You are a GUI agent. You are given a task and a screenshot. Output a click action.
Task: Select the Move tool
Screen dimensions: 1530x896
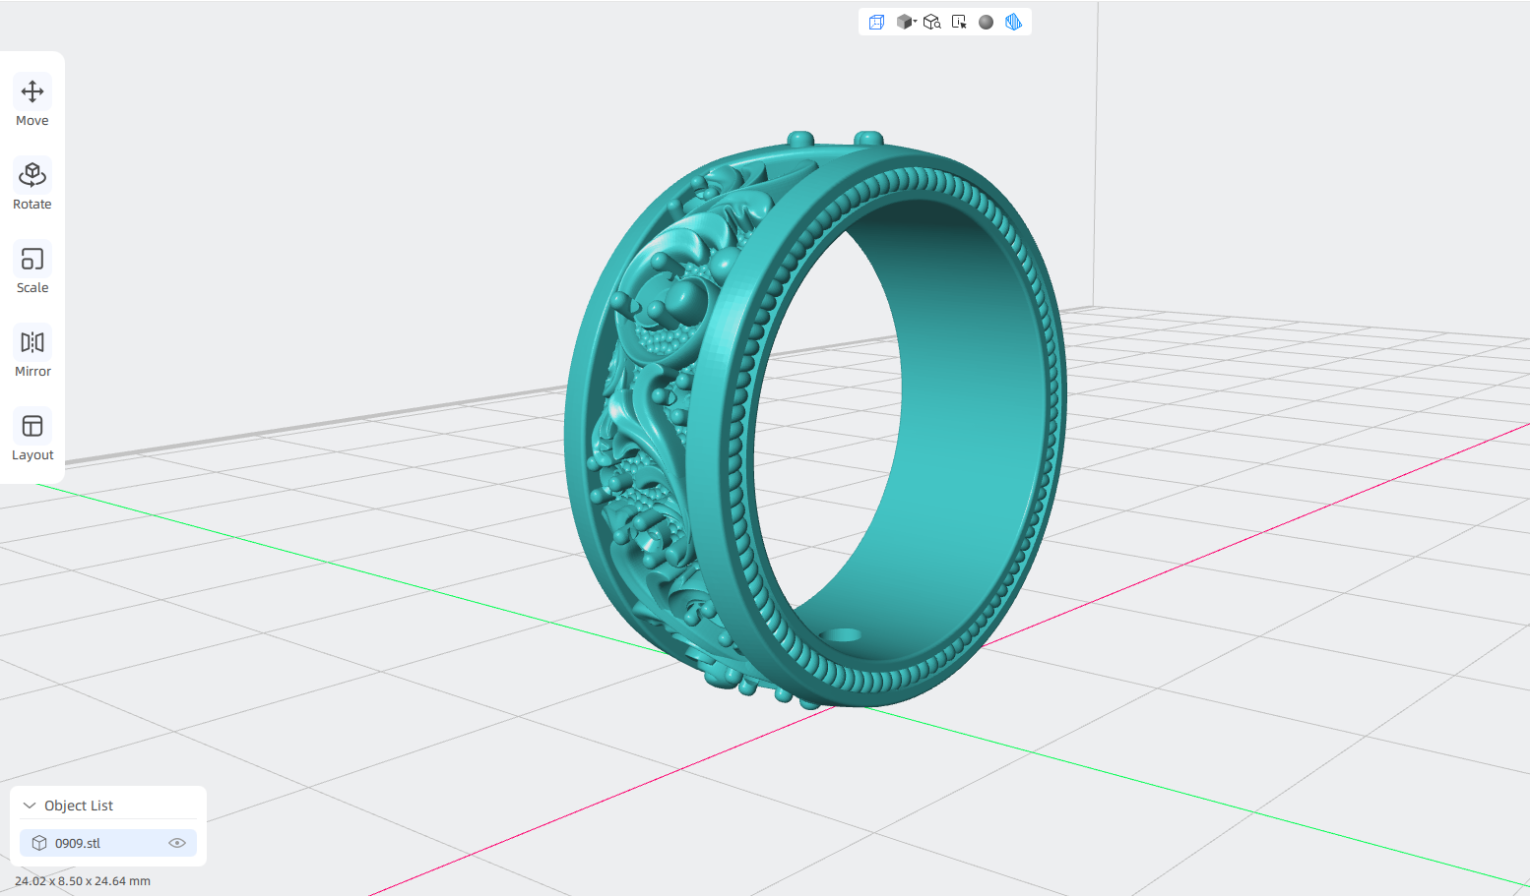32,102
